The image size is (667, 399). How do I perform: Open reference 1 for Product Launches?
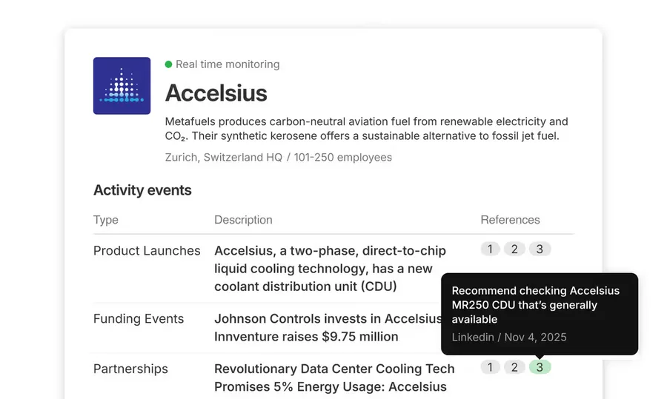[490, 249]
